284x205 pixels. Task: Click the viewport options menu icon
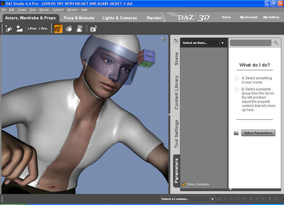164,39
